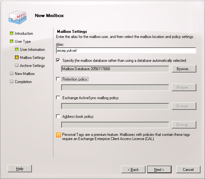This screenshot has width=205, height=179.
Task: Click the 'Specify the mailbox database' label
Action: (x=125, y=61)
